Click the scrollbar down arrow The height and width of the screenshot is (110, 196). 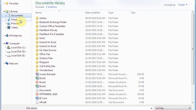coord(193,103)
